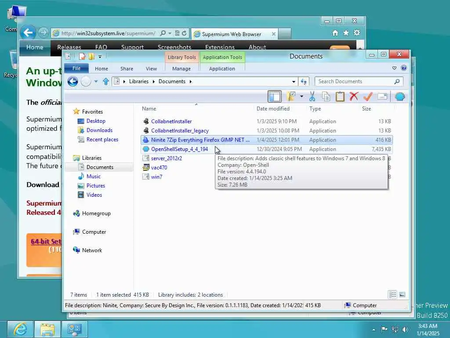Click the quick access Properties icon

pos(82,56)
